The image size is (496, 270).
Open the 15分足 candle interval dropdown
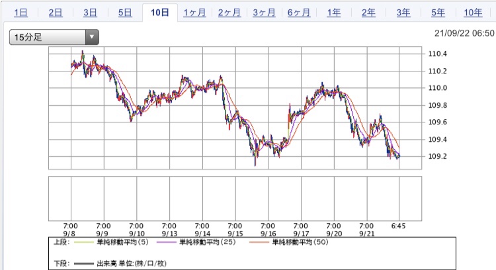point(54,37)
